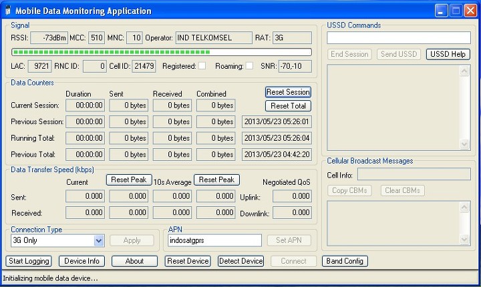481x287 pixels.
Task: Click the MCC value 510
Action: pos(96,38)
